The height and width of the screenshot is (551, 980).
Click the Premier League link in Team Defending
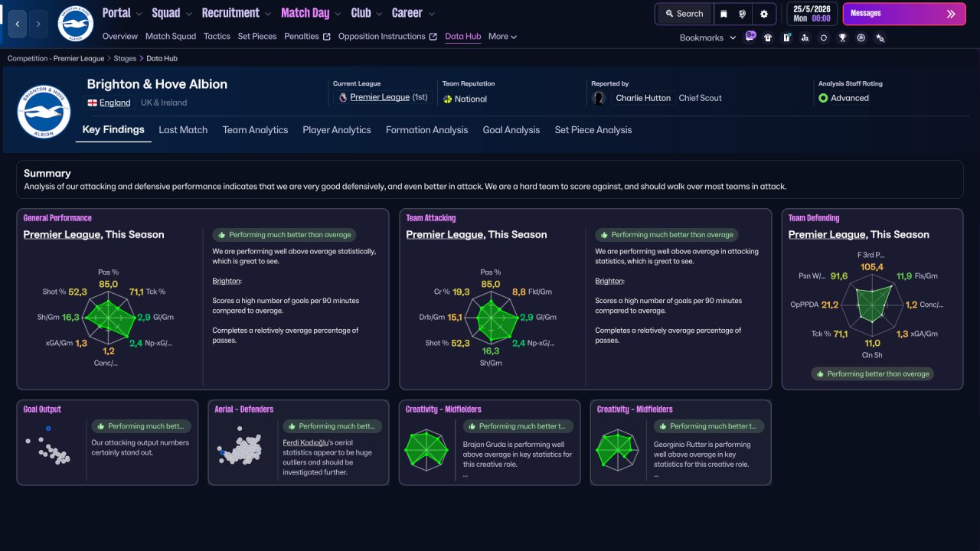coord(827,235)
